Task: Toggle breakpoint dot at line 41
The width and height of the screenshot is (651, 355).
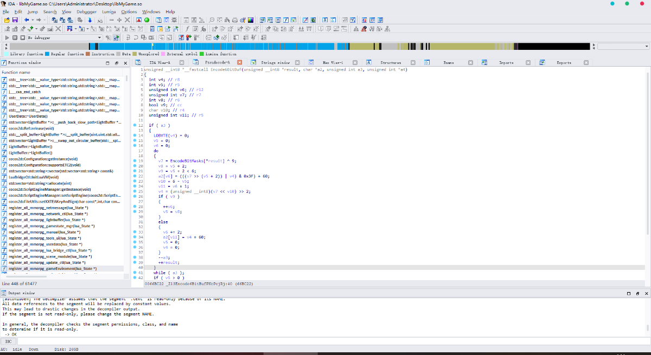Action: pyautogui.click(x=135, y=273)
